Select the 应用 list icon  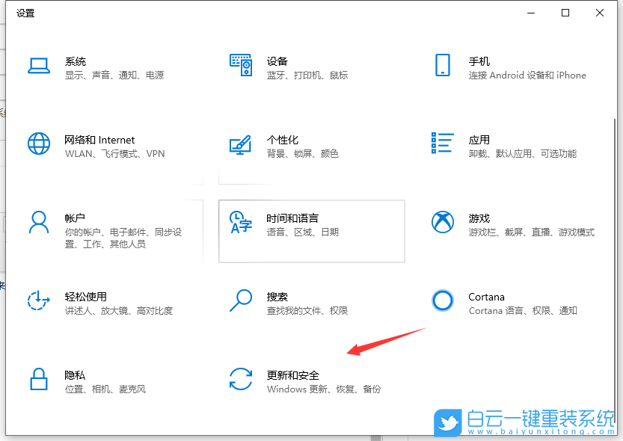443,144
